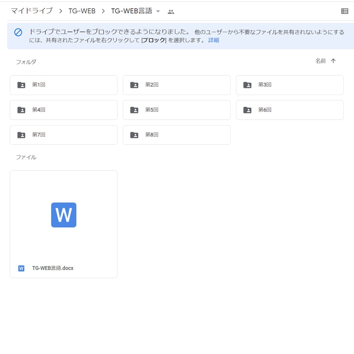Viewport: 354px width, 354px height.
Task: Expand the TG-WEB言語 folder dropdown arrow
Action: tap(158, 12)
